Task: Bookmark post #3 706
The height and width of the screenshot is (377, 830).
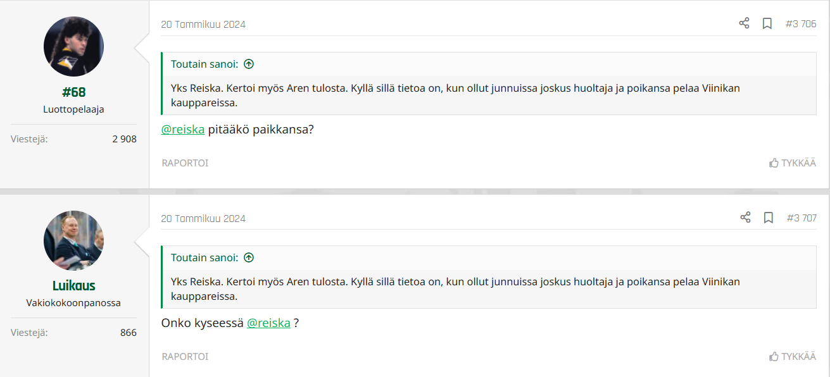Action: [767, 23]
